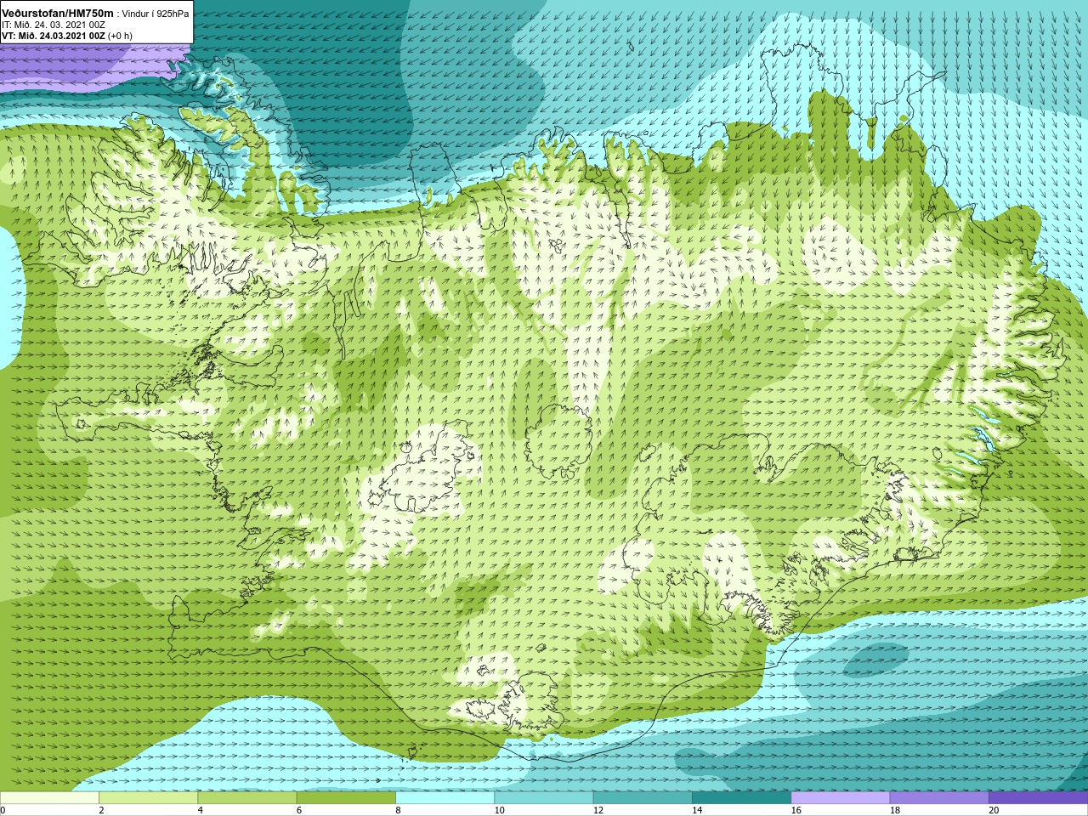This screenshot has height=816, width=1088.
Task: Click the 'Veðurstofan/HM750m' title text
Action: pyautogui.click(x=58, y=13)
